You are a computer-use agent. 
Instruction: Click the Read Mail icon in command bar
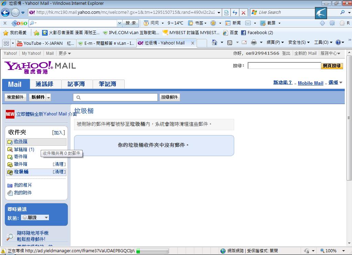pyautogui.click(x=244, y=42)
